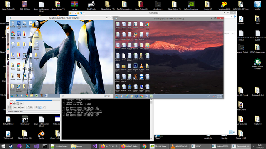This screenshot has width=266, height=149.
Task: Open Neuer Ordner (7) desktop folder
Action: click(x=8, y=5)
